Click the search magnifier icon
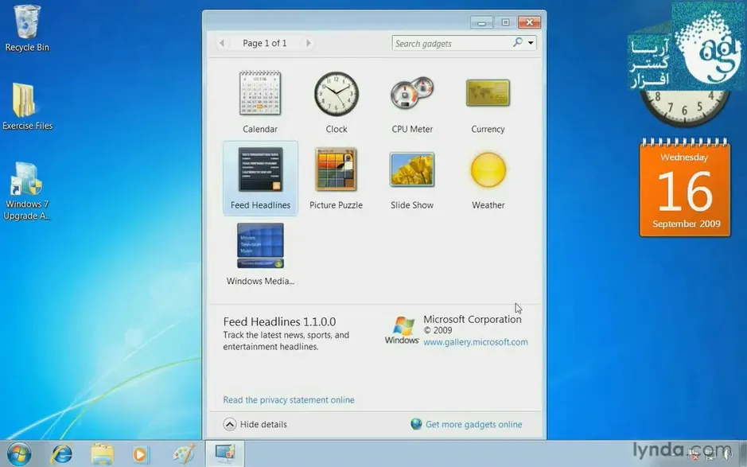The image size is (747, 467). [x=518, y=42]
